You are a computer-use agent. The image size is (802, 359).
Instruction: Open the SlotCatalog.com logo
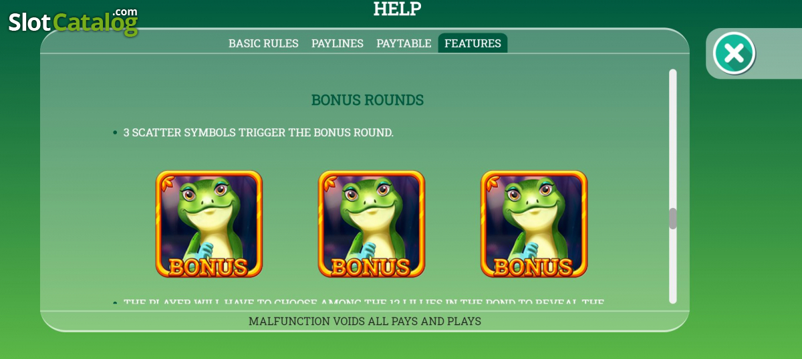coord(73,21)
